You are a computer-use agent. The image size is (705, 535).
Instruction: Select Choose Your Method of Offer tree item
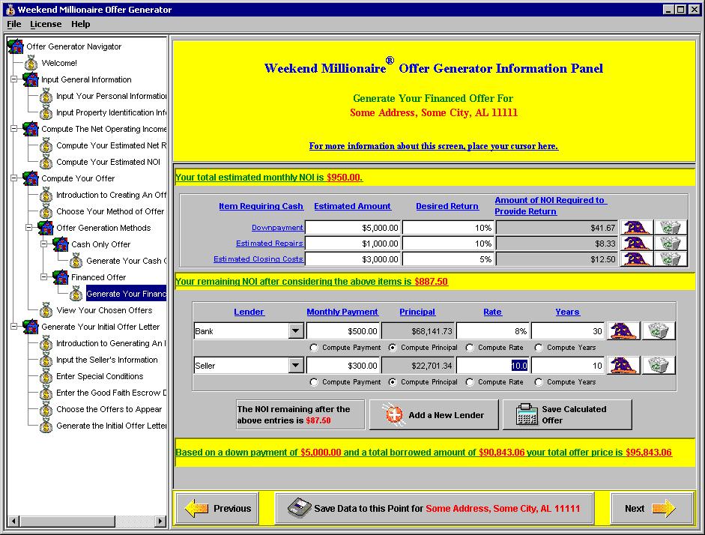point(109,211)
